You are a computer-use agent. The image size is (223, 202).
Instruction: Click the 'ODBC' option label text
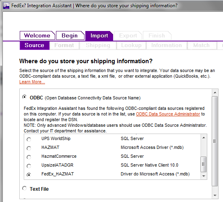tap(36, 98)
